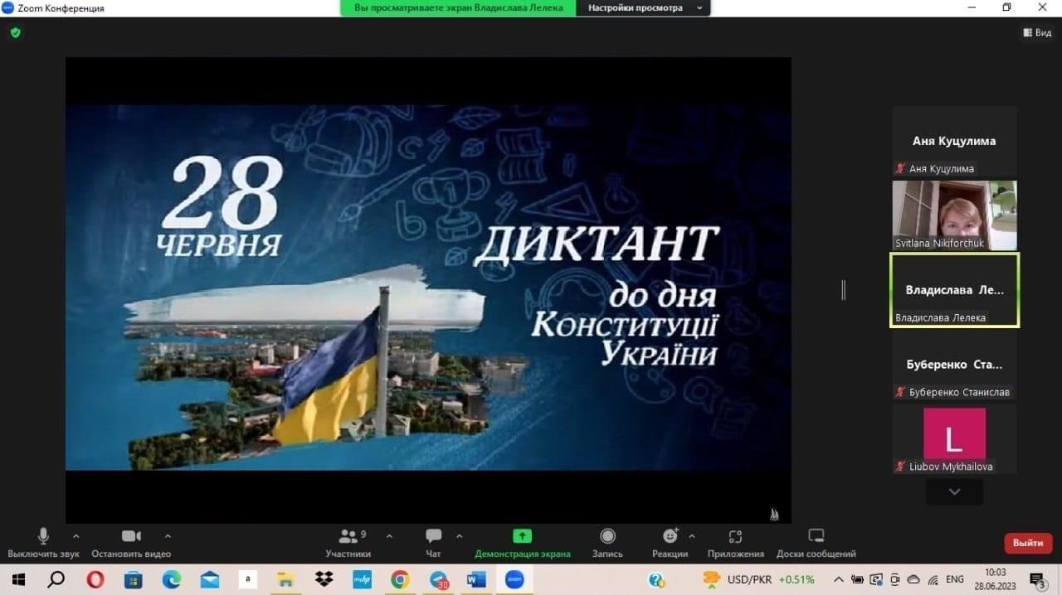Open Windows search magnifier on taskbar

point(56,579)
